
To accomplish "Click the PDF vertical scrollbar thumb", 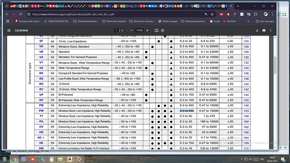I will pyautogui.click(x=275, y=65).
